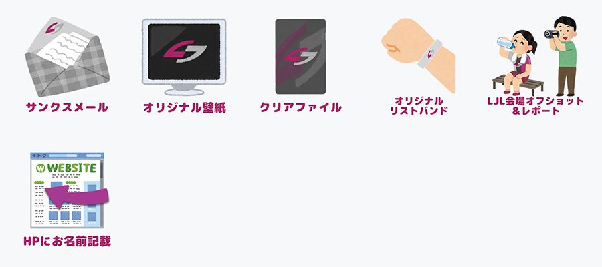Click the plaid envelope thank-you mail icon
This screenshot has height=267, width=602.
point(67,57)
